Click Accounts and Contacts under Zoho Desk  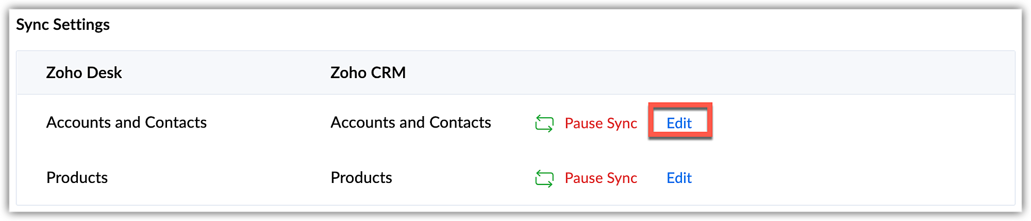pos(126,122)
